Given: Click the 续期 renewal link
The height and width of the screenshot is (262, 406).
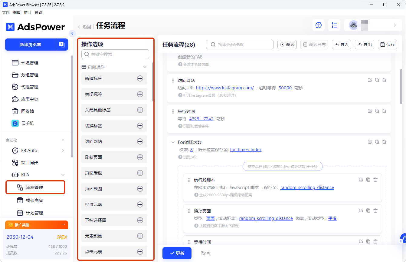Looking at the screenshot, I should coord(62,237).
